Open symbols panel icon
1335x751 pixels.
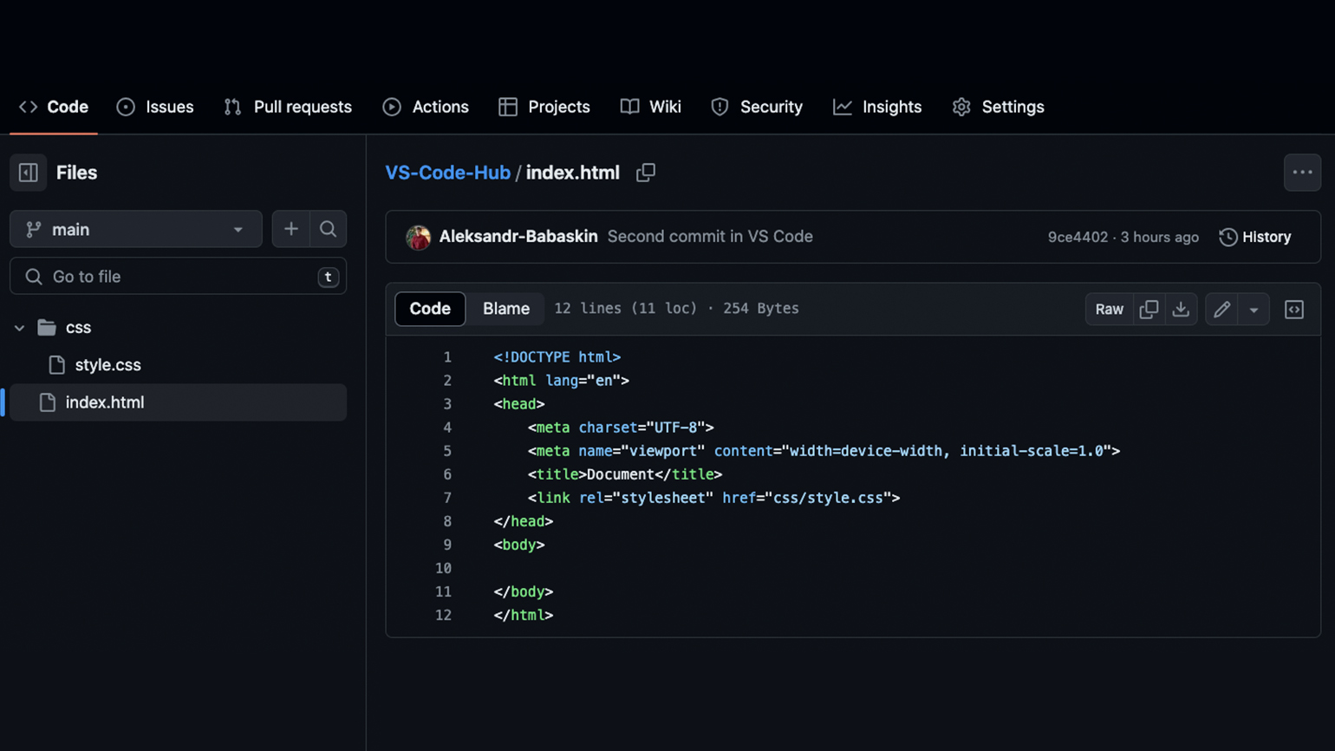(x=1294, y=309)
